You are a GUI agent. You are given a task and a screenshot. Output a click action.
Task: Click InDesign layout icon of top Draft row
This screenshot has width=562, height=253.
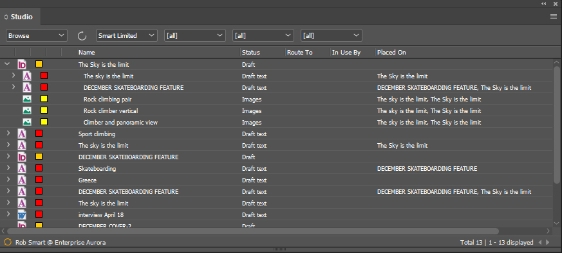pyautogui.click(x=22, y=65)
